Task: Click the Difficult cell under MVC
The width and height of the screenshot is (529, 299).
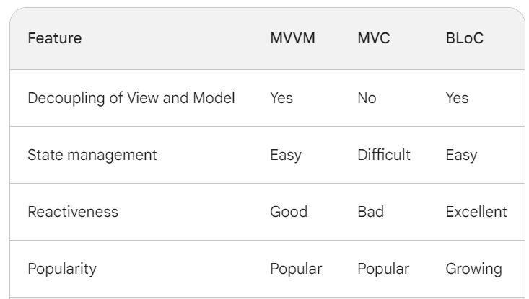Action: (x=384, y=155)
